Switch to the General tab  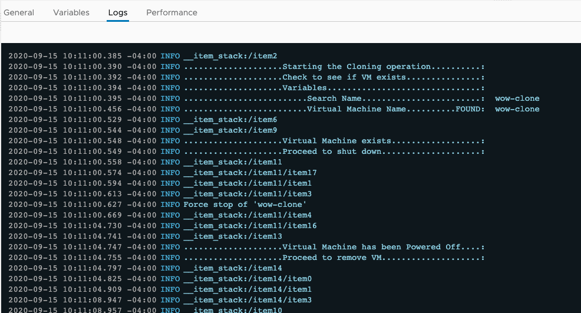coord(19,12)
